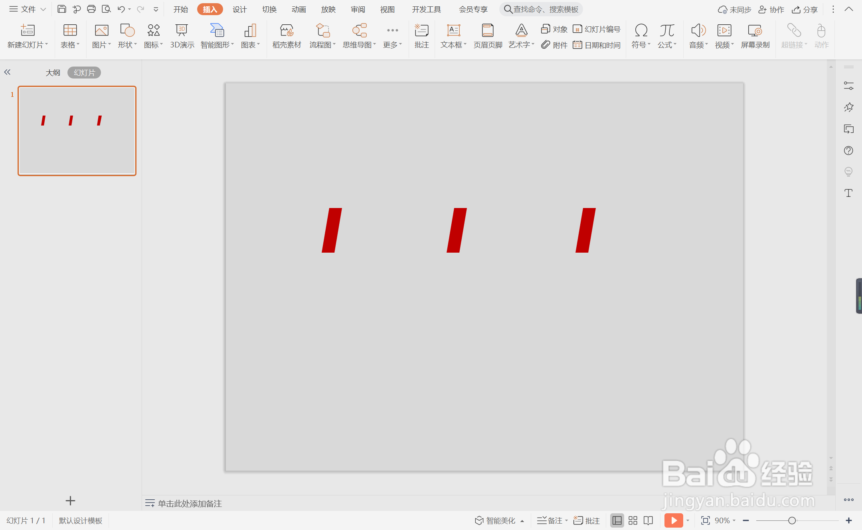Image resolution: width=862 pixels, height=530 pixels.
Task: Add a Comment (批注) from ribbon
Action: [x=421, y=36]
